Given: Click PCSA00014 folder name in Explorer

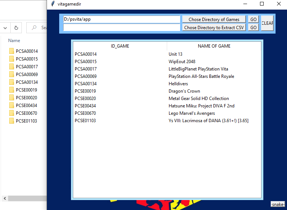Looking at the screenshot, I should click(27, 51).
